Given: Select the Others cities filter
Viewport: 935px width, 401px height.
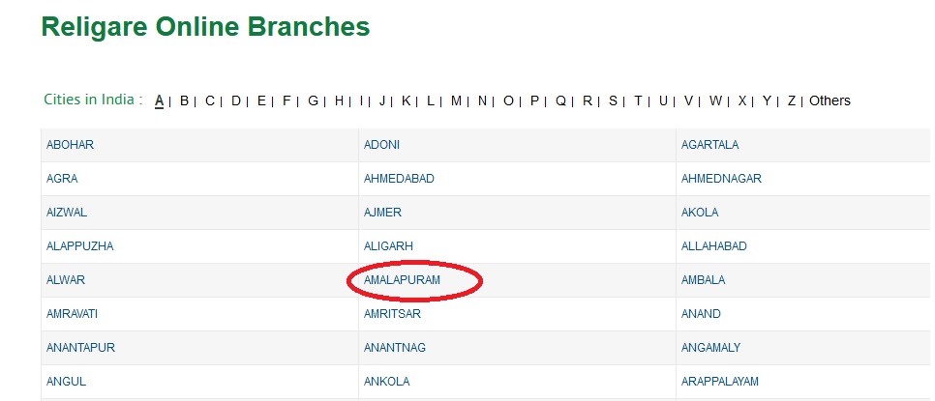Looking at the screenshot, I should 829,100.
